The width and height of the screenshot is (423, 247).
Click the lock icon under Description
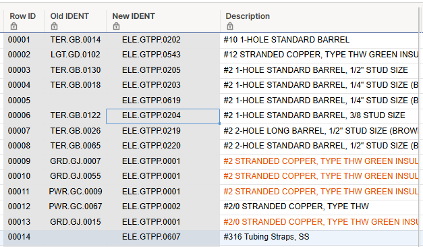(230, 26)
